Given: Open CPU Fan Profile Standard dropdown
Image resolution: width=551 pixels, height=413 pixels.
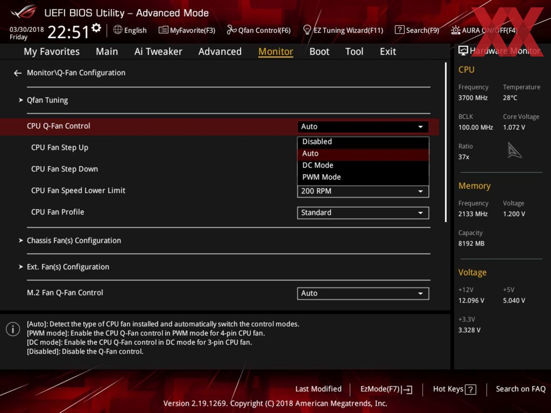Looking at the screenshot, I should pyautogui.click(x=363, y=213).
